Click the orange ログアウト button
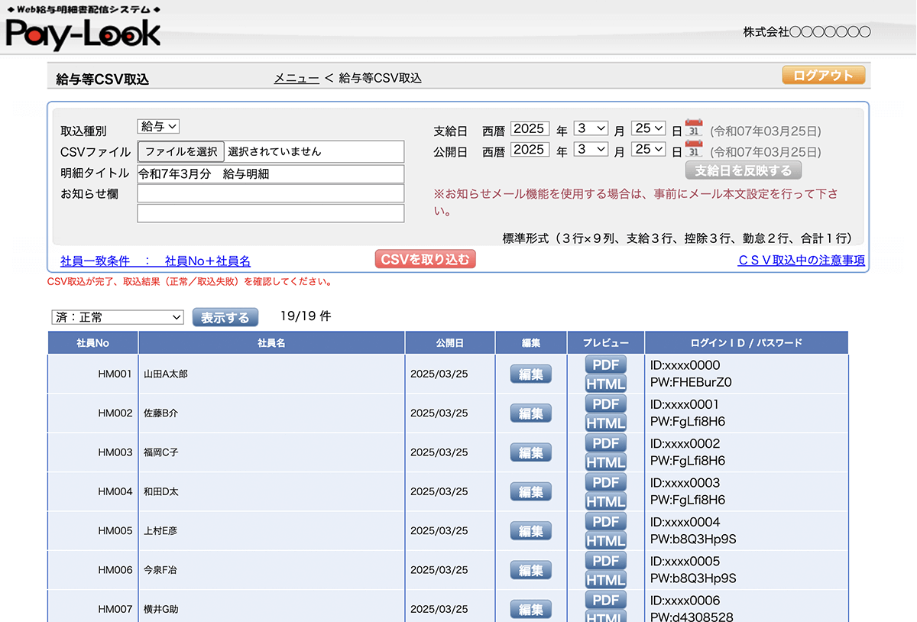Image resolution: width=917 pixels, height=622 pixels. 823,76
